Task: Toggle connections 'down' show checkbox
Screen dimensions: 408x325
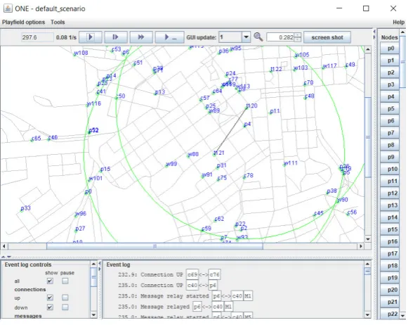Action: (x=50, y=307)
